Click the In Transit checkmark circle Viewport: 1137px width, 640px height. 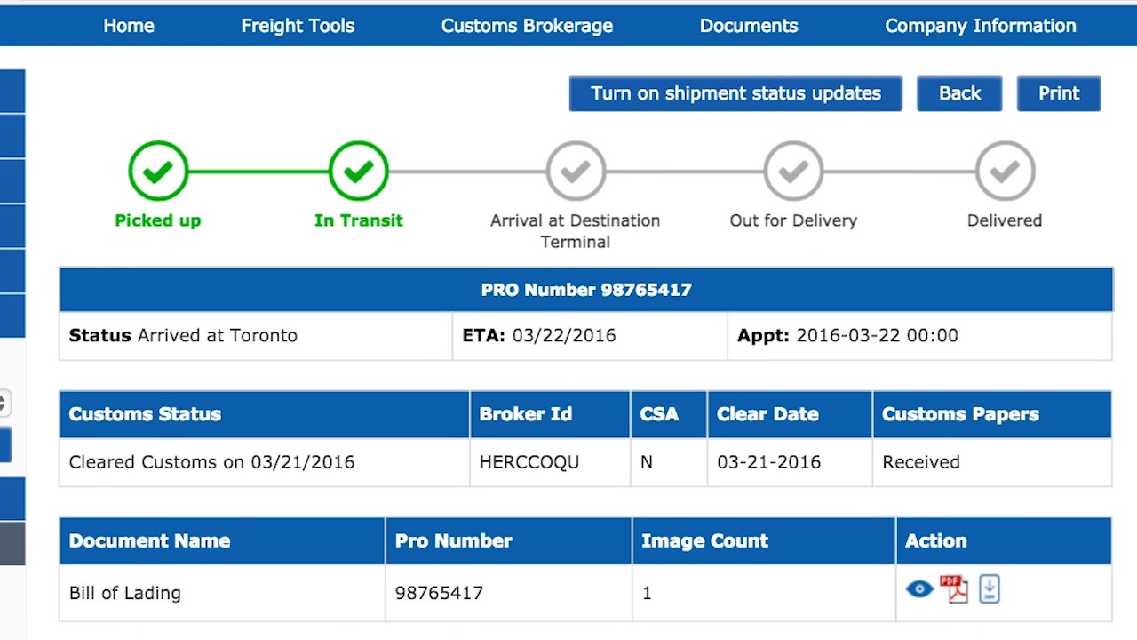(358, 171)
